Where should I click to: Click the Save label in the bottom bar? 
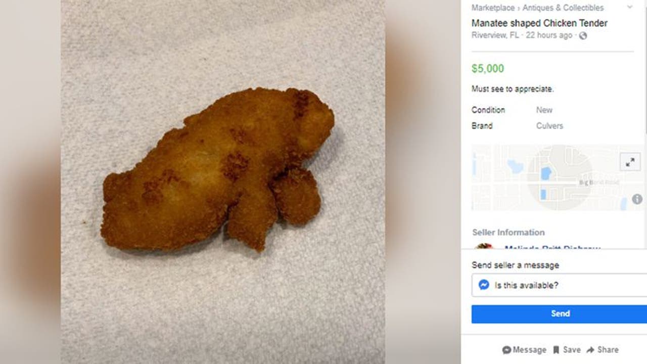click(x=572, y=350)
